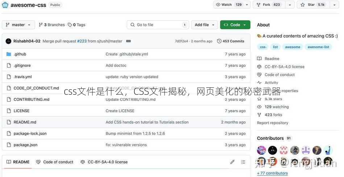The width and height of the screenshot is (344, 177).
Task: Edit README with the pencil icon
Action: [232, 162]
